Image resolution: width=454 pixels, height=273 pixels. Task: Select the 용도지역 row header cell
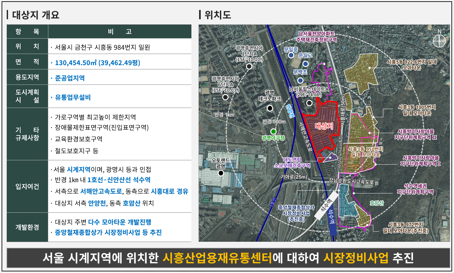27,77
